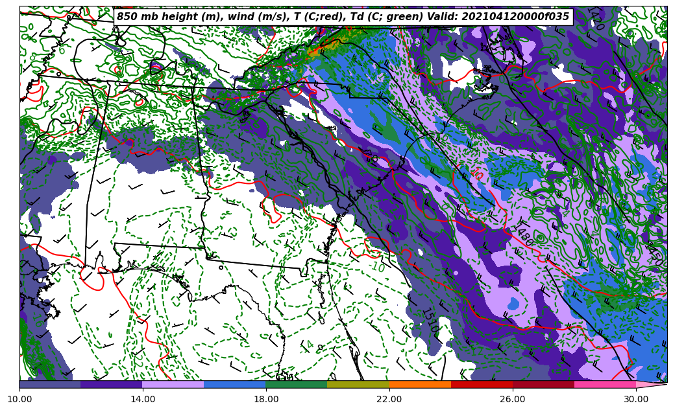Click the 22.00 colorbar tick label
Screen dimensions: 673x410
coord(389,399)
